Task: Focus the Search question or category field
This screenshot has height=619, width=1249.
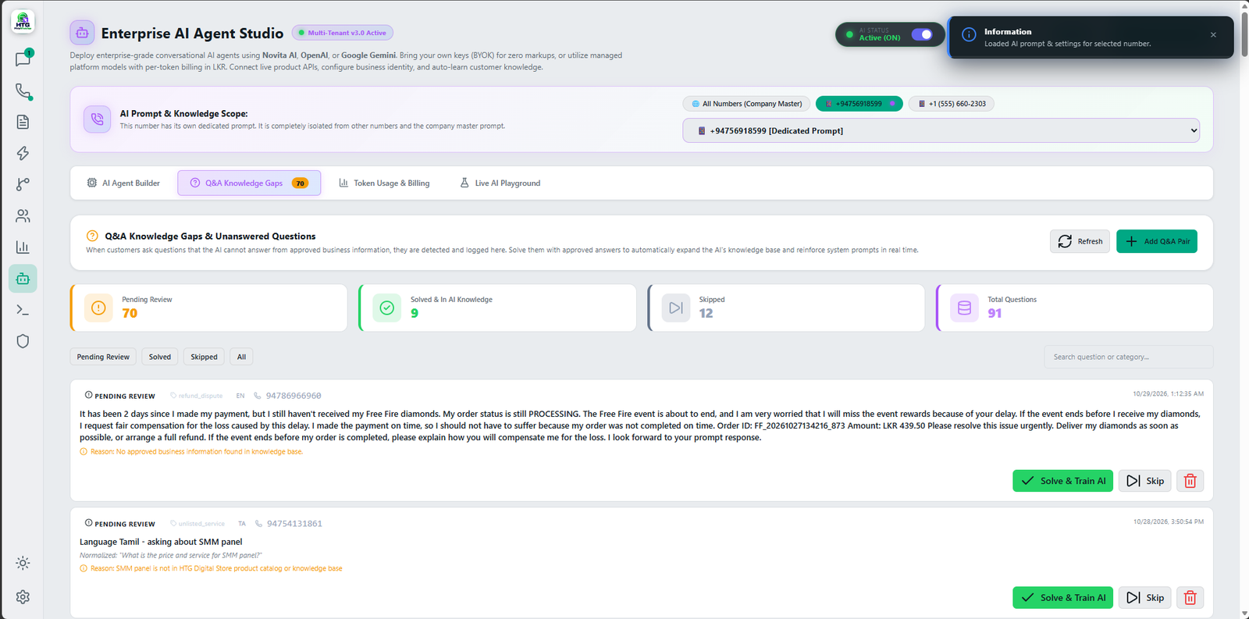Action: pyautogui.click(x=1128, y=357)
